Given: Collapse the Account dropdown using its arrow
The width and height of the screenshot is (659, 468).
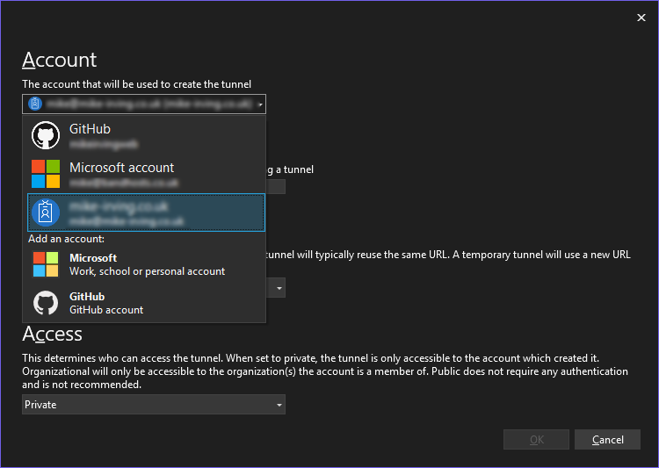Looking at the screenshot, I should coord(260,104).
